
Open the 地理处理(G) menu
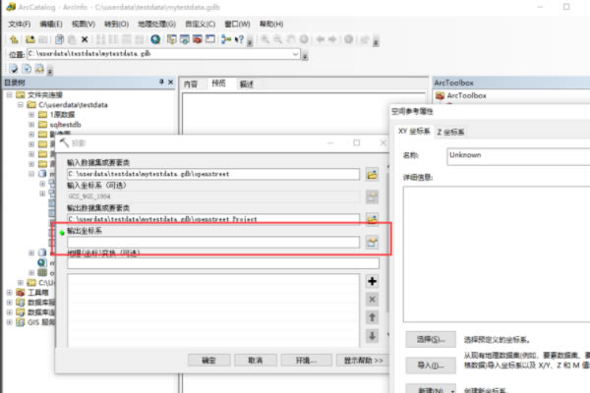[x=156, y=24]
